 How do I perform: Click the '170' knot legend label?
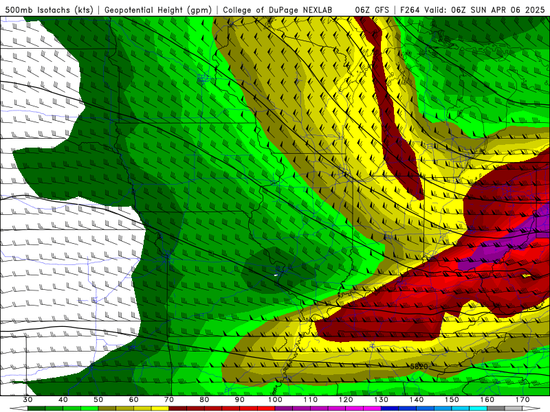(x=522, y=400)
